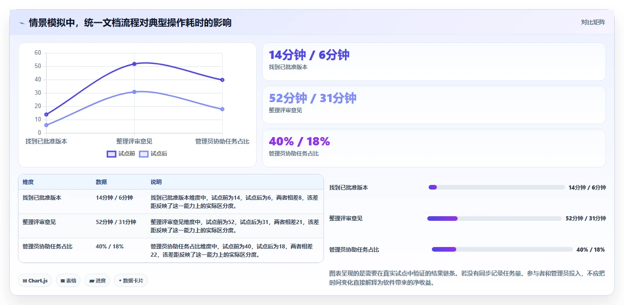Click the 对比矩阵 label in header
This screenshot has height=305, width=624.
point(593,22)
